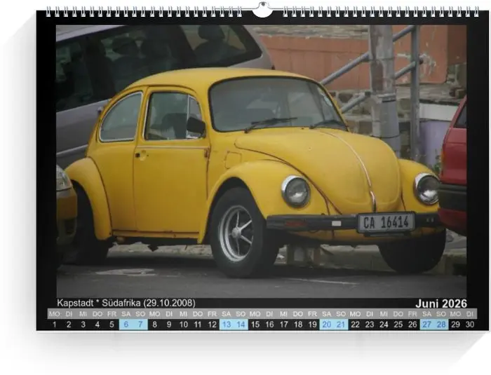Choose highlighted day 21 in the calendar
This screenshot has width=491, height=375.
[x=341, y=325]
